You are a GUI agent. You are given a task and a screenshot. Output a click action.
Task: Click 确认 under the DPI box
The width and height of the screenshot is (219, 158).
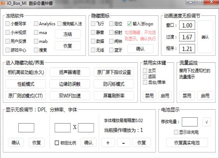16,143
